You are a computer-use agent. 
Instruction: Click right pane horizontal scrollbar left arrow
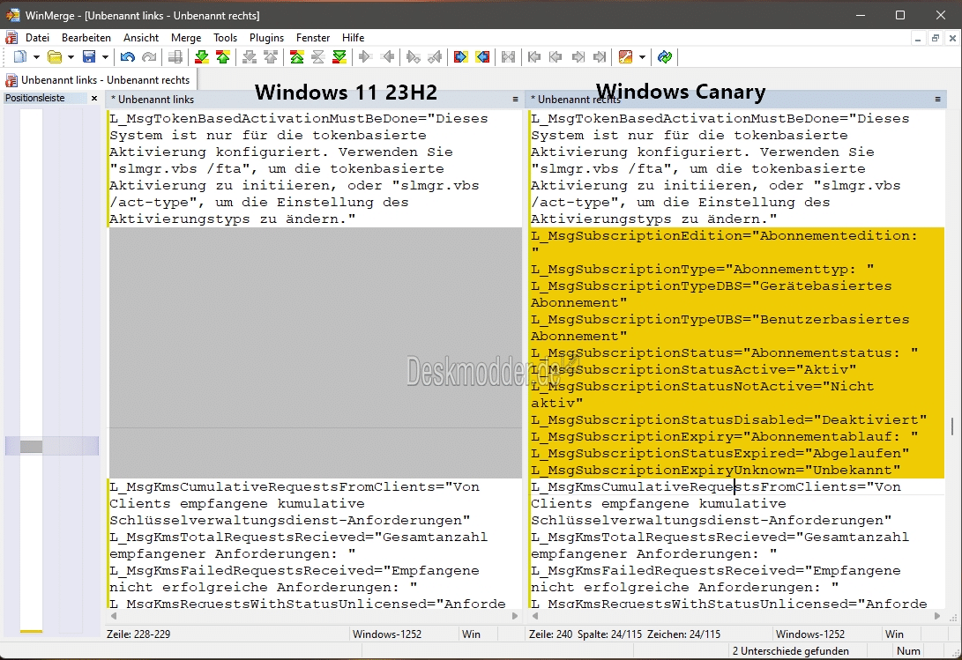click(535, 616)
